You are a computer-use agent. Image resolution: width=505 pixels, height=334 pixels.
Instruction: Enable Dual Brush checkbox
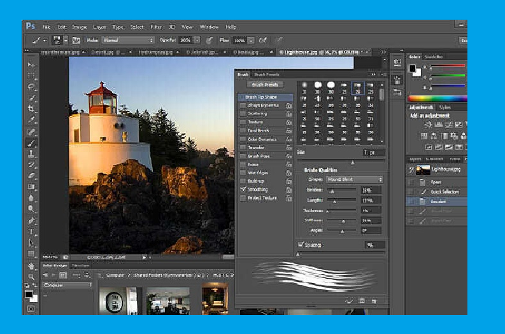click(x=243, y=130)
